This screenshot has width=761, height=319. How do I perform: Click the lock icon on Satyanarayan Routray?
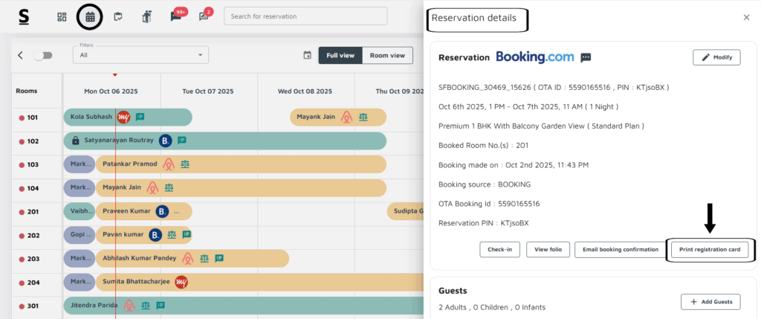tap(75, 141)
